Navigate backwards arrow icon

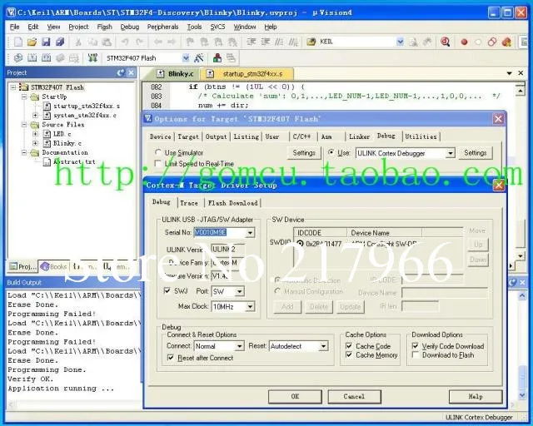[157, 42]
